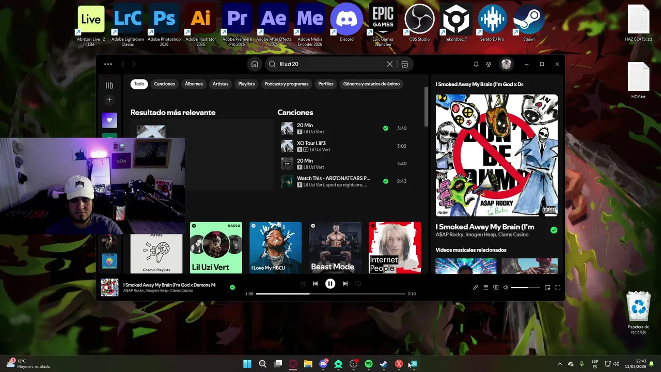This screenshot has width=661, height=372.
Task: Open the mini player icon
Action: (x=547, y=287)
